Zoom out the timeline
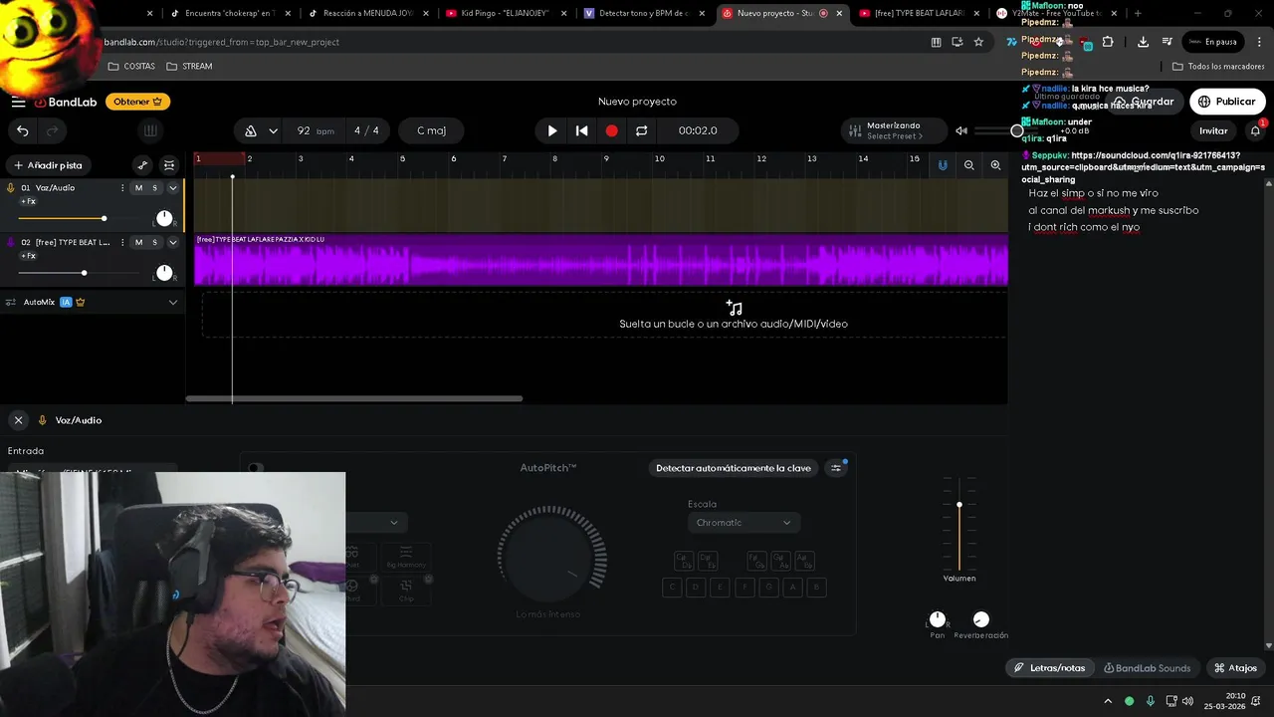 pos(968,165)
